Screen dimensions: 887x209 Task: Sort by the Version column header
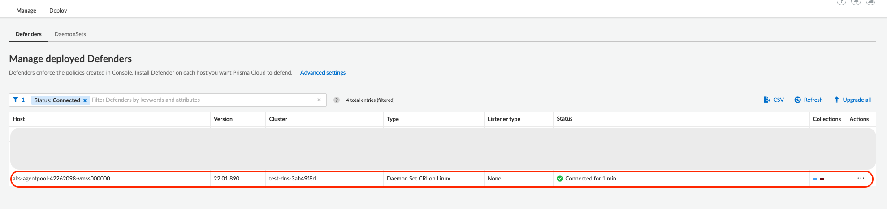coord(223,119)
